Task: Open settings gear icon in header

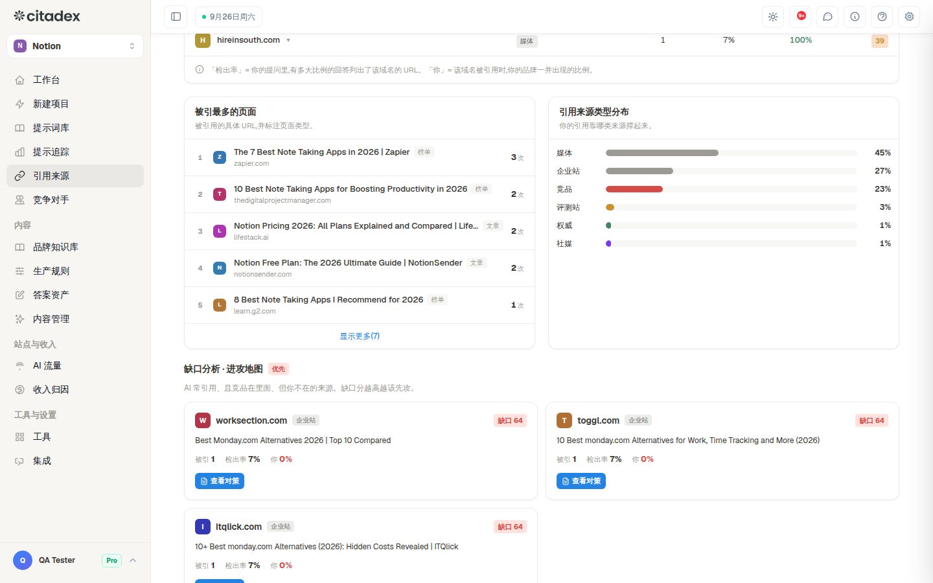Action: [x=909, y=17]
